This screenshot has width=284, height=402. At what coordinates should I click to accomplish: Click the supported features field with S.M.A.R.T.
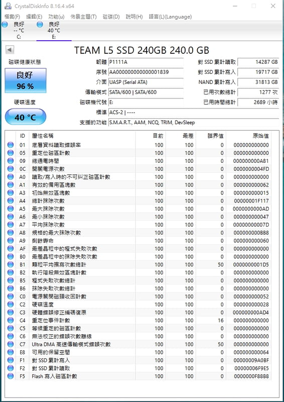(194, 122)
